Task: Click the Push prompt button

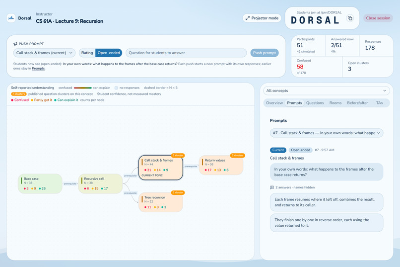Action: [265, 53]
